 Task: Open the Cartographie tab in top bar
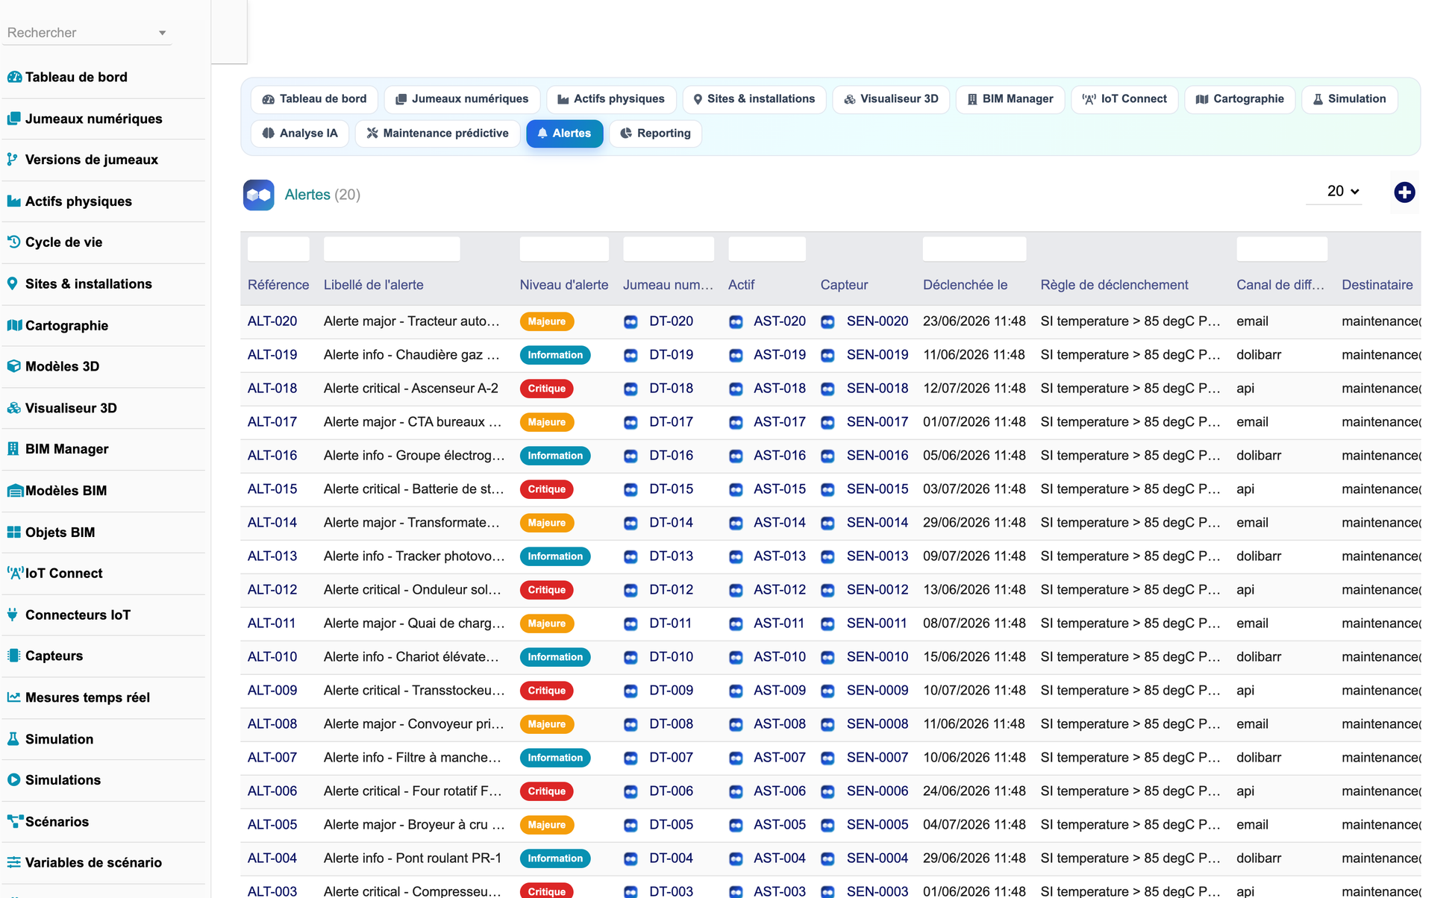point(1239,99)
